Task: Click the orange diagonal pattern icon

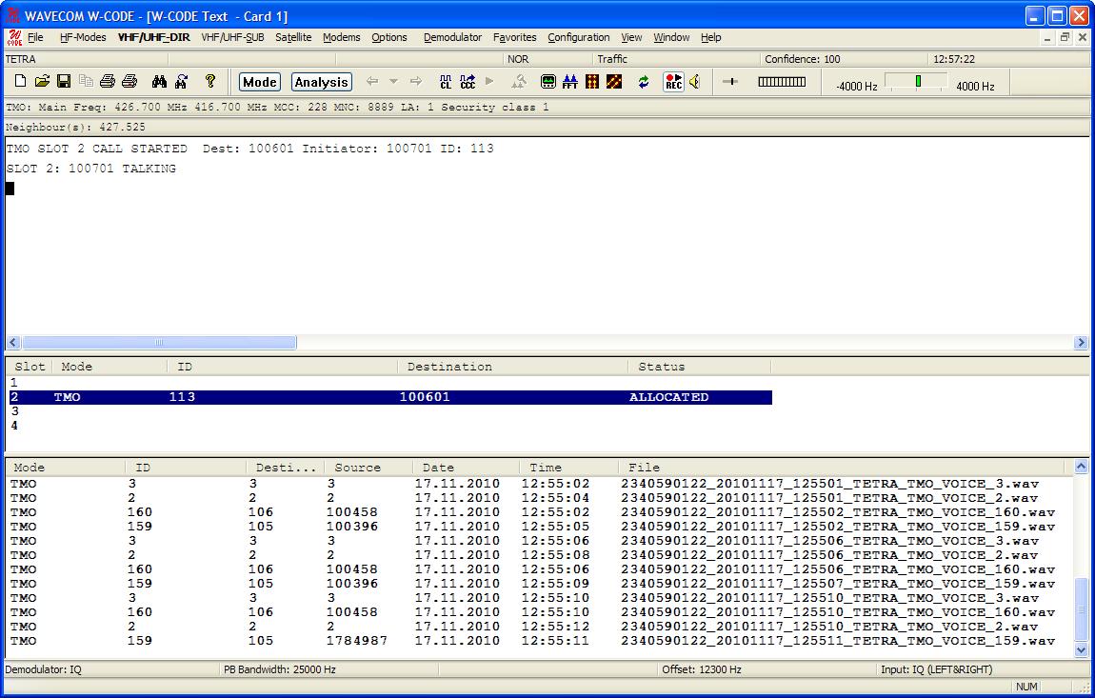Action: 614,82
